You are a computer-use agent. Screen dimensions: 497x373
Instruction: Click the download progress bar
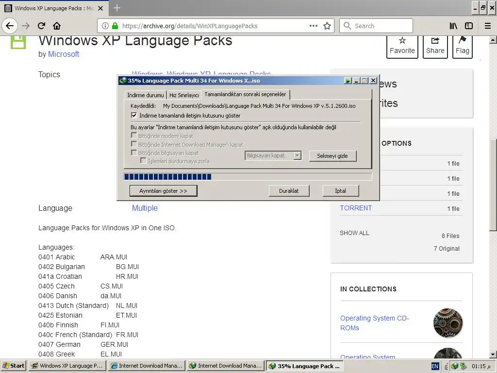248,177
